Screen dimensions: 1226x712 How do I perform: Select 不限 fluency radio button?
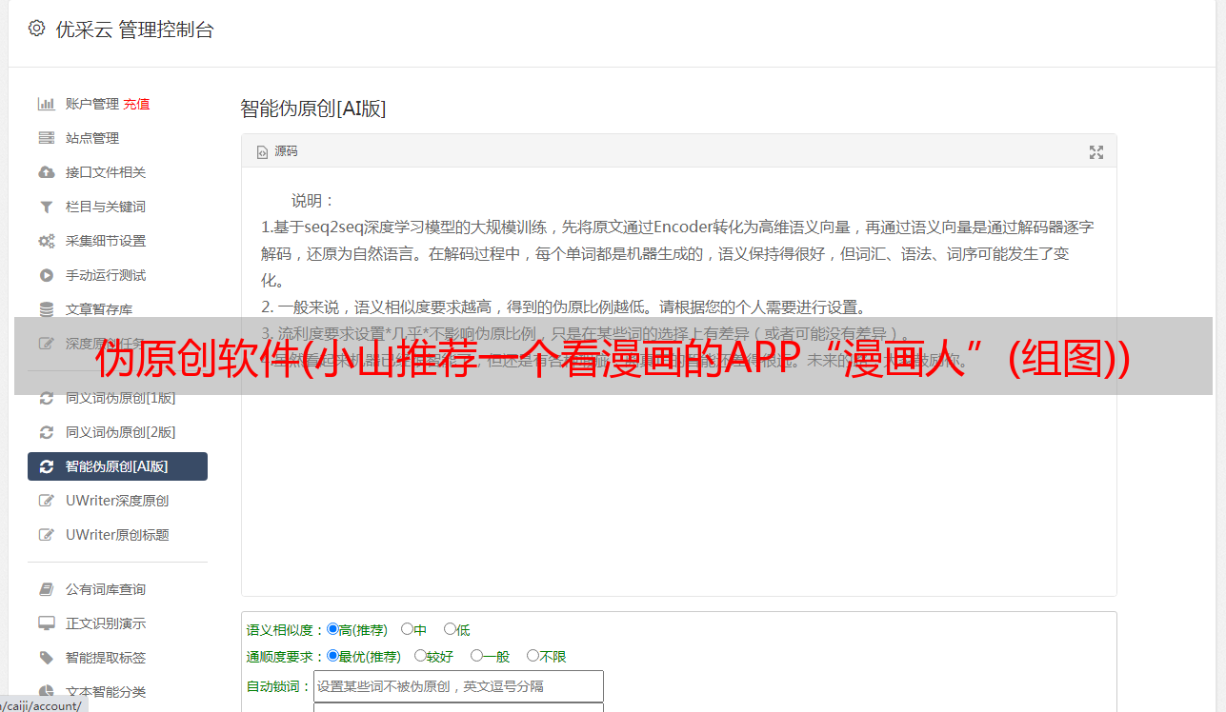(533, 656)
